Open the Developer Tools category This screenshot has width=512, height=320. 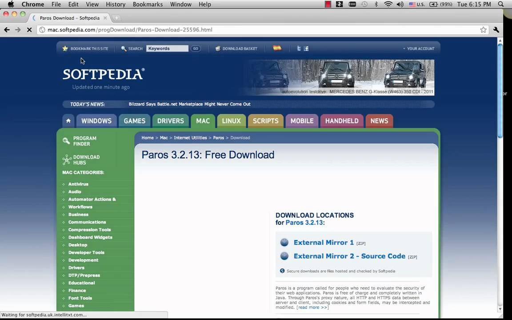pos(86,252)
